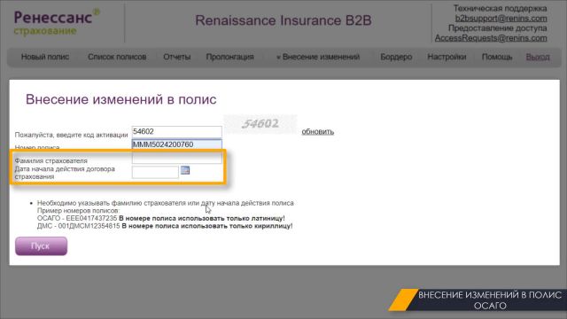Click the Фамилия страхователя label

[51, 160]
